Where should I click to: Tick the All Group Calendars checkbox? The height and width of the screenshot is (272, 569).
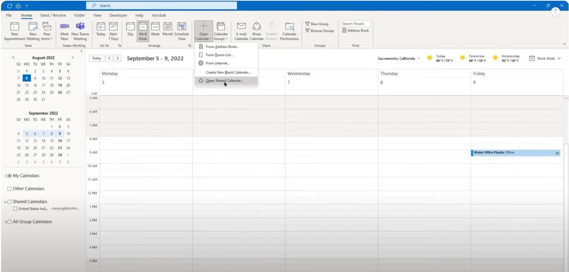tap(10, 222)
